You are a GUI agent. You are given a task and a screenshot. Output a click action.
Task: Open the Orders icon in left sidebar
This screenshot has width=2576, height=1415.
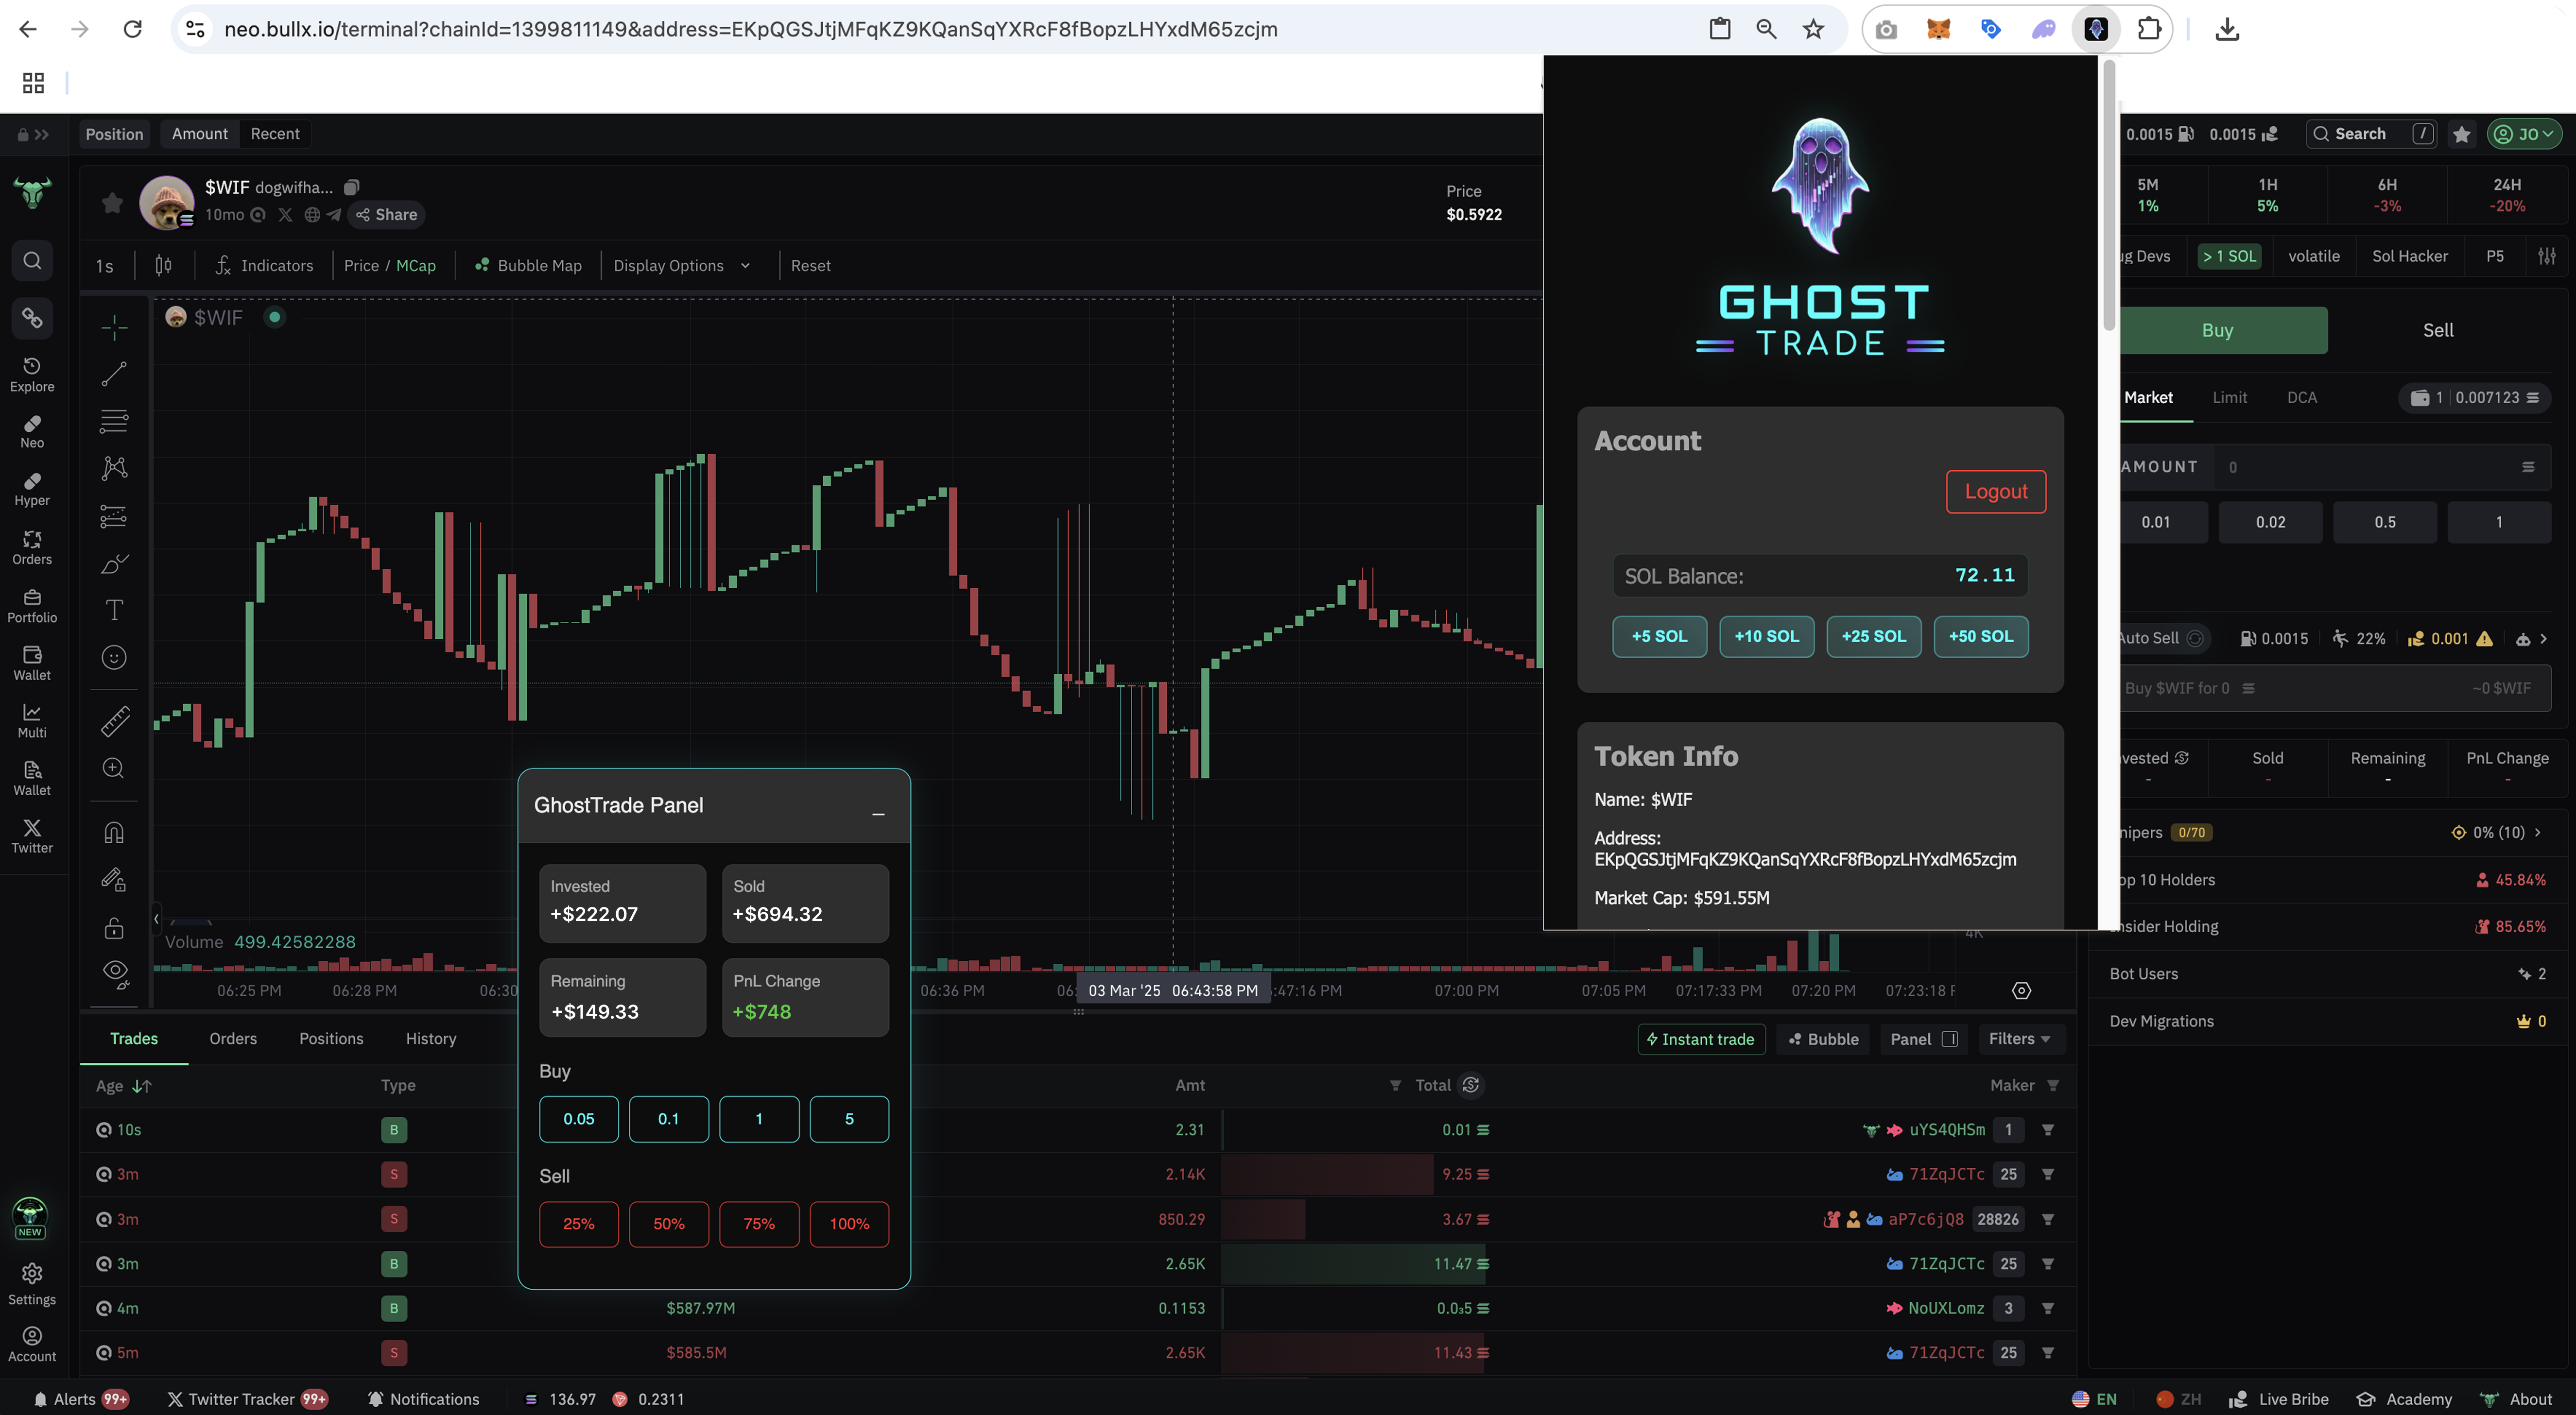[32, 547]
